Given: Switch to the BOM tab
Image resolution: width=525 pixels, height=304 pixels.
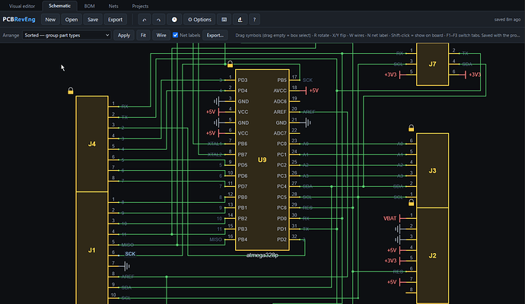Looking at the screenshot, I should coord(89,6).
